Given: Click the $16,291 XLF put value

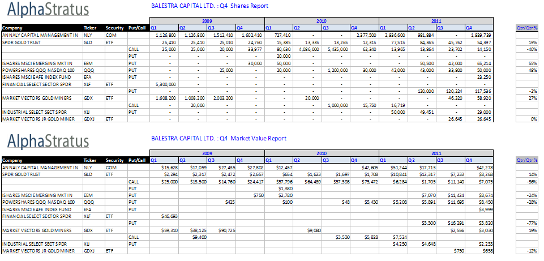Looking at the screenshot, I should pyautogui.click(x=451, y=223).
